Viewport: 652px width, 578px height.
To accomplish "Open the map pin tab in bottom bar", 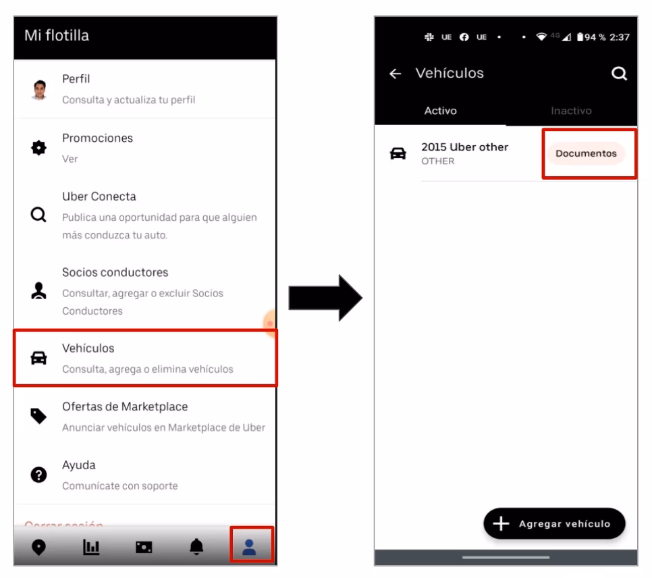I will pyautogui.click(x=38, y=547).
